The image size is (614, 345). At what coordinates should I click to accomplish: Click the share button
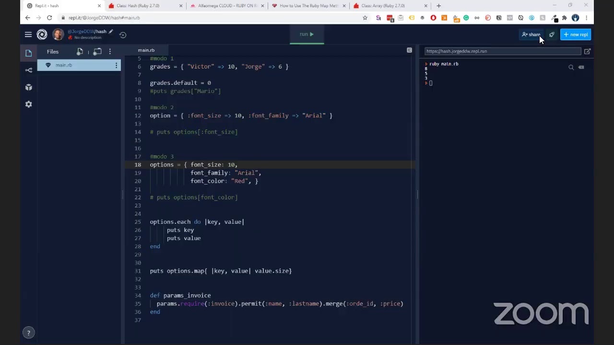(x=531, y=34)
